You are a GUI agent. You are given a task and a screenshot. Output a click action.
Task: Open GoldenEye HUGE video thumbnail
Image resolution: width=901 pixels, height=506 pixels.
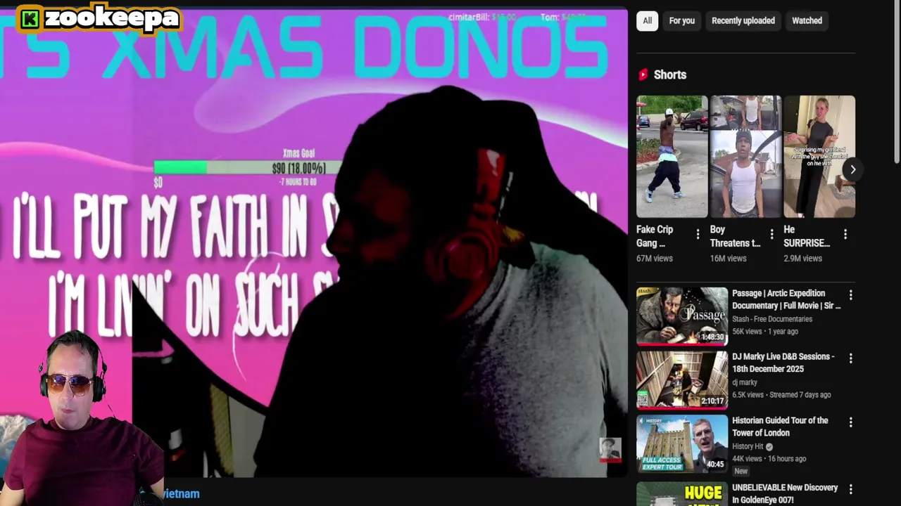point(682,493)
